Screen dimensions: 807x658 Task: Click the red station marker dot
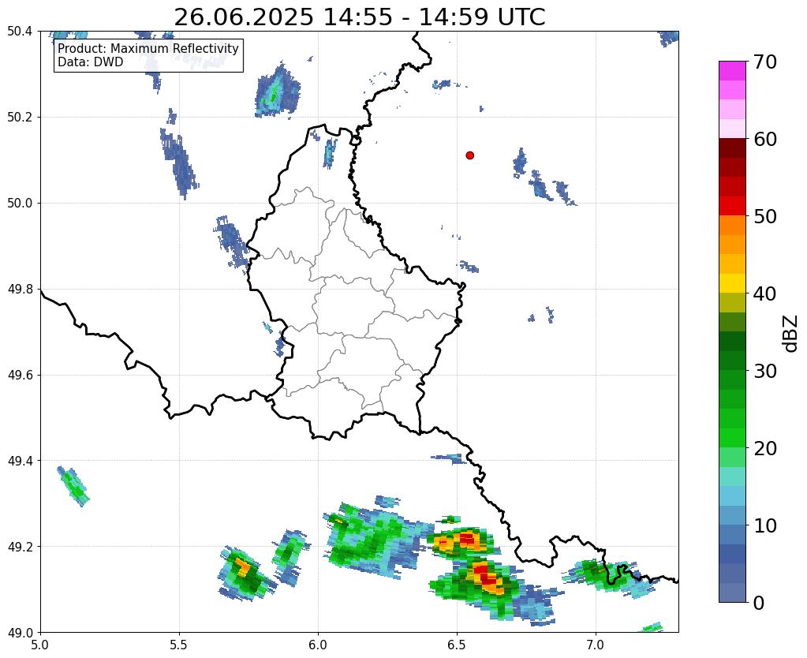470,155
